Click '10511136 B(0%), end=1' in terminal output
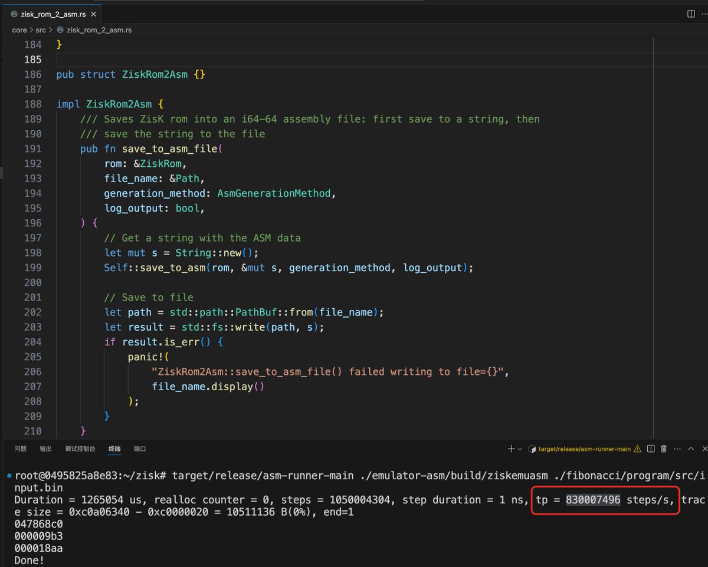The width and height of the screenshot is (708, 567). coord(290,512)
